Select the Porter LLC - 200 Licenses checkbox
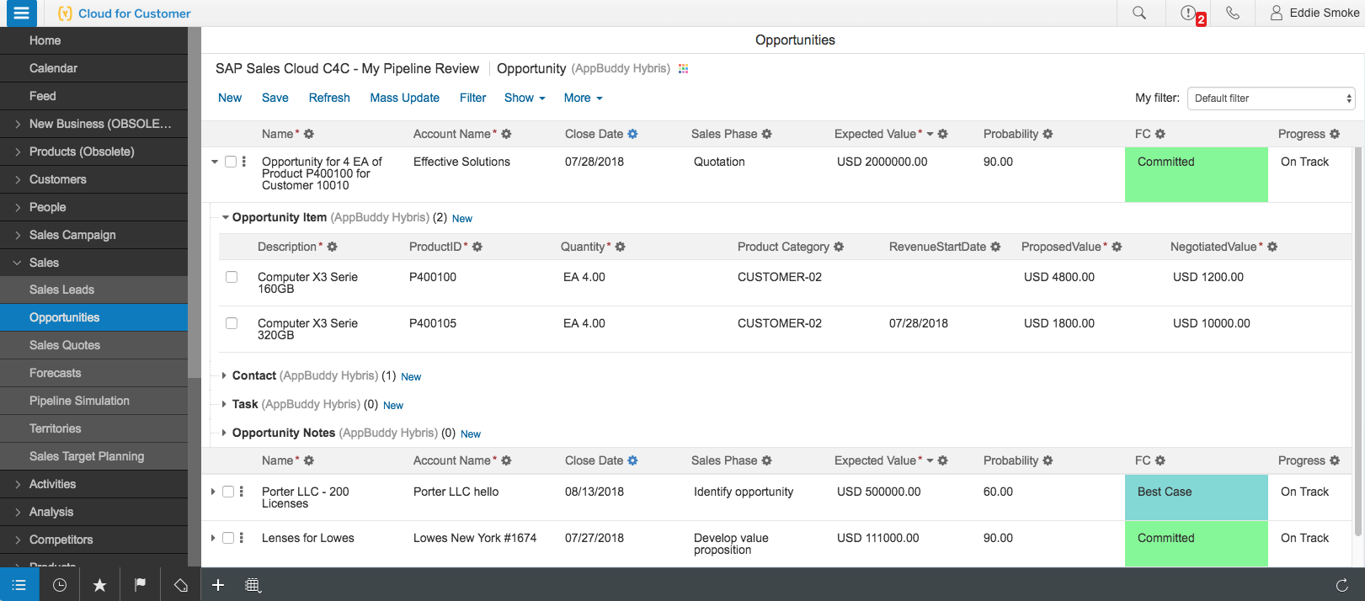1365x601 pixels. [x=228, y=492]
